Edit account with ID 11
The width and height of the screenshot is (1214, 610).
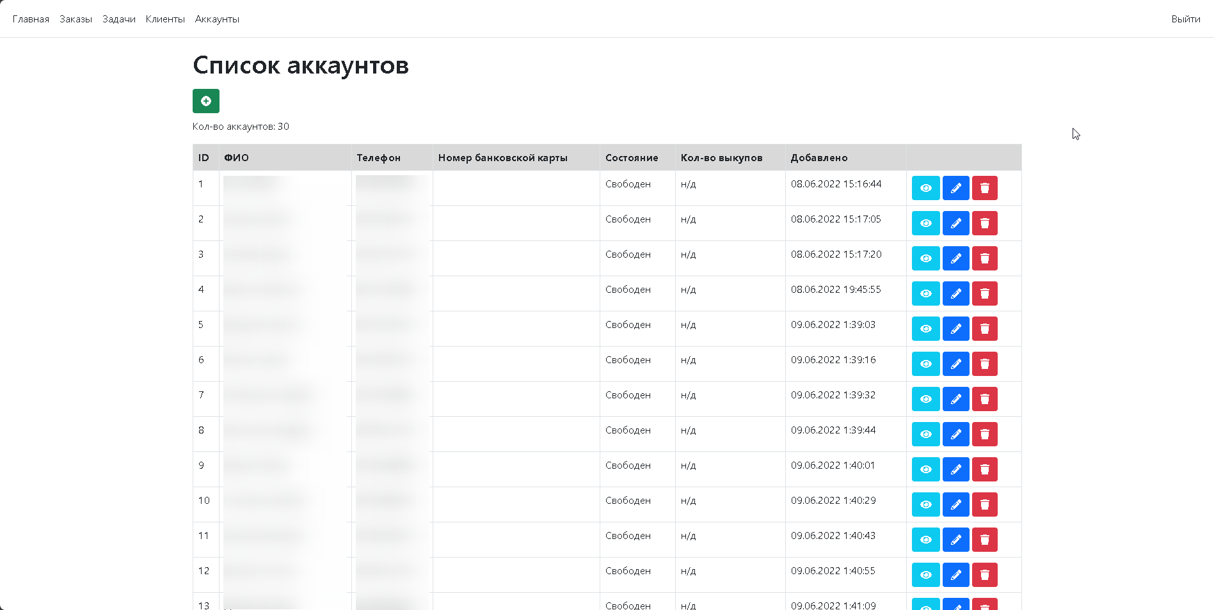(x=955, y=540)
